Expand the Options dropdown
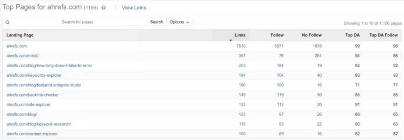404x140 pixels. click(x=180, y=22)
